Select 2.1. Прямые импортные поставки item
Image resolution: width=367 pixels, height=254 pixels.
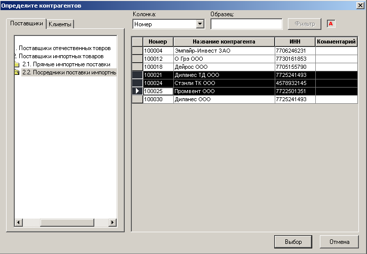click(66, 64)
